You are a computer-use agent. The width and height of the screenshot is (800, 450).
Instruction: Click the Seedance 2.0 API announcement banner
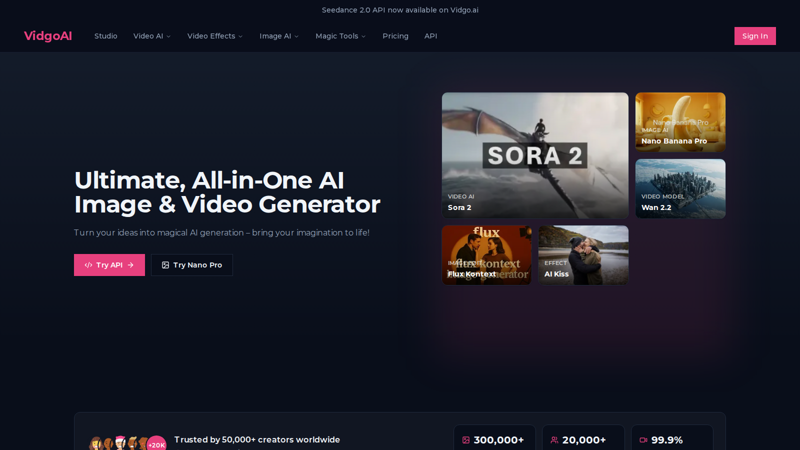(x=400, y=10)
